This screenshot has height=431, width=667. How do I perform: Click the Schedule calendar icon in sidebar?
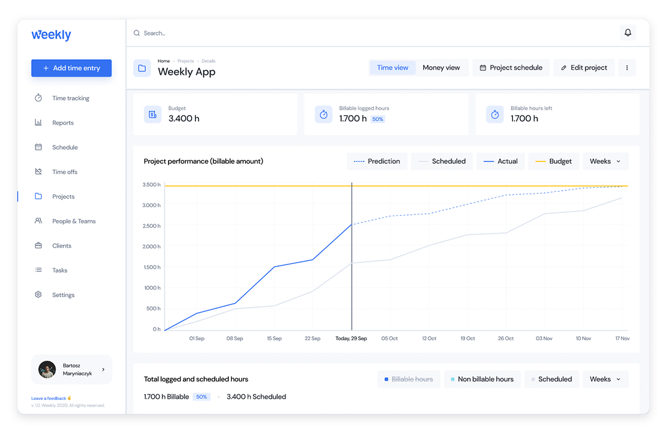pos(39,147)
